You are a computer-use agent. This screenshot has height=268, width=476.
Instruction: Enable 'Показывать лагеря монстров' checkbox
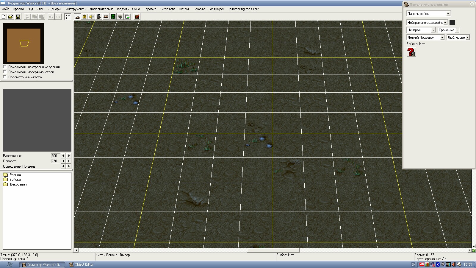pyautogui.click(x=5, y=72)
